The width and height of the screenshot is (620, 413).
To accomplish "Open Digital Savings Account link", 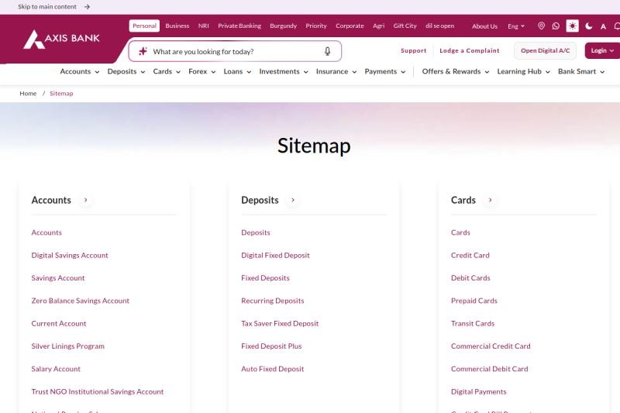I will click(70, 255).
